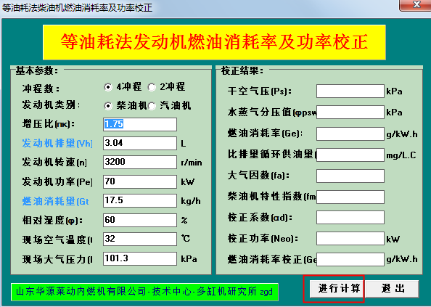
Task: Click the 冲程数 label
Action: (41, 89)
